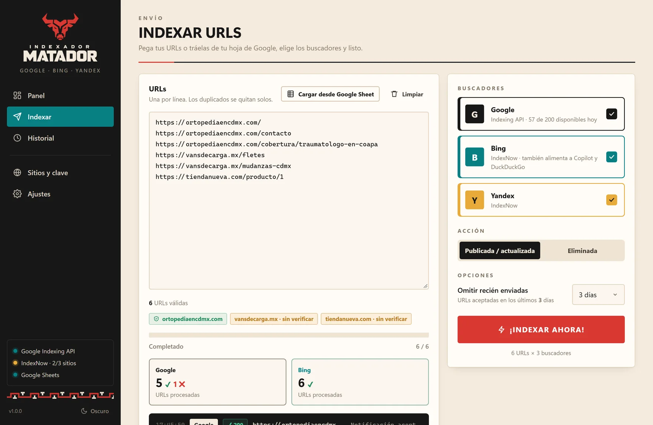653x425 pixels.
Task: Go to Sitios y clave
Action: tap(60, 173)
